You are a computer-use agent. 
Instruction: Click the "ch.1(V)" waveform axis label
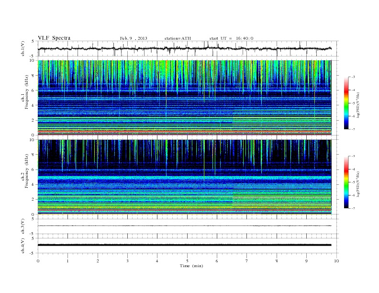point(23,48)
